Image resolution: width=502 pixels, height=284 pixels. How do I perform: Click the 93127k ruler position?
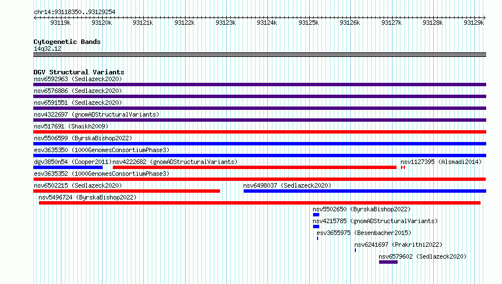tap(391, 23)
